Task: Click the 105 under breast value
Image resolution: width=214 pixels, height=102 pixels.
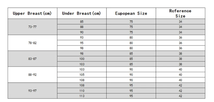Action: (x=82, y=75)
